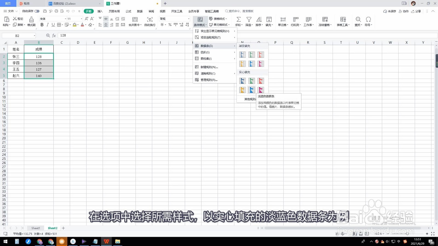Switch to the 数据 ribbon tab
Image resolution: width=438 pixels, height=246 pixels.
140,11
